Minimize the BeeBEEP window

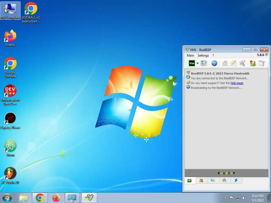point(247,50)
